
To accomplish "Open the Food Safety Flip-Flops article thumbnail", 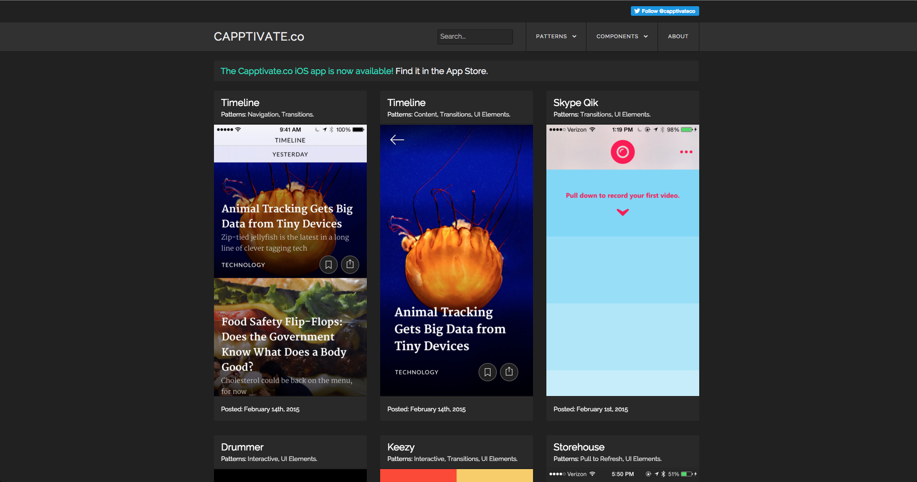I will 290,337.
